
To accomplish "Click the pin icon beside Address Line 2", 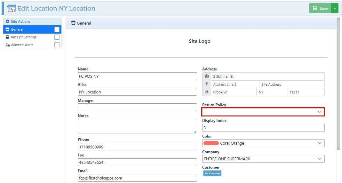I will point(207,84).
